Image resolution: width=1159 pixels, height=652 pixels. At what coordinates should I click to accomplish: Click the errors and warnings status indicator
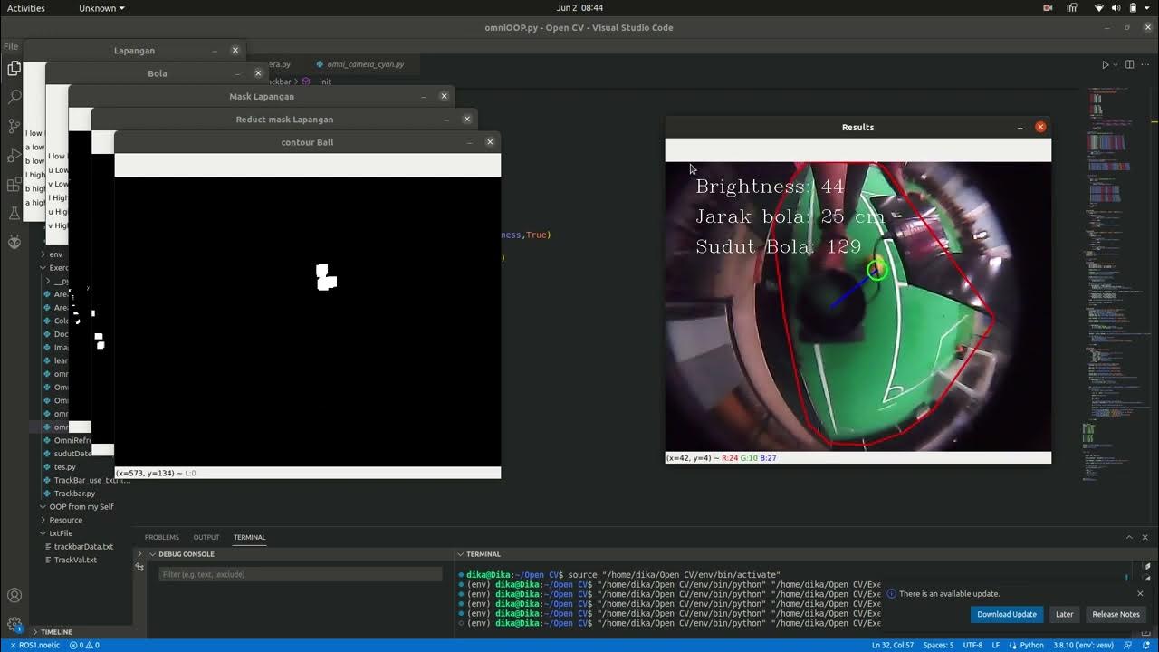tap(84, 646)
